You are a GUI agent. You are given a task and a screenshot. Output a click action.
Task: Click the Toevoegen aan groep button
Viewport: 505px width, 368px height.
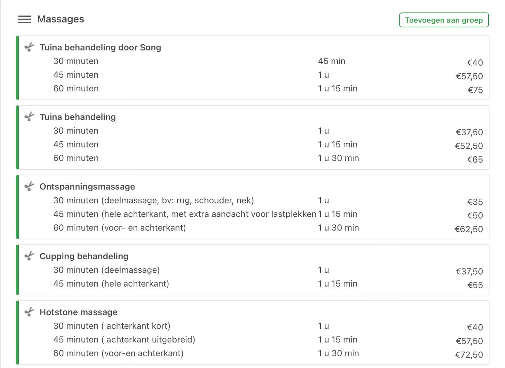[444, 20]
